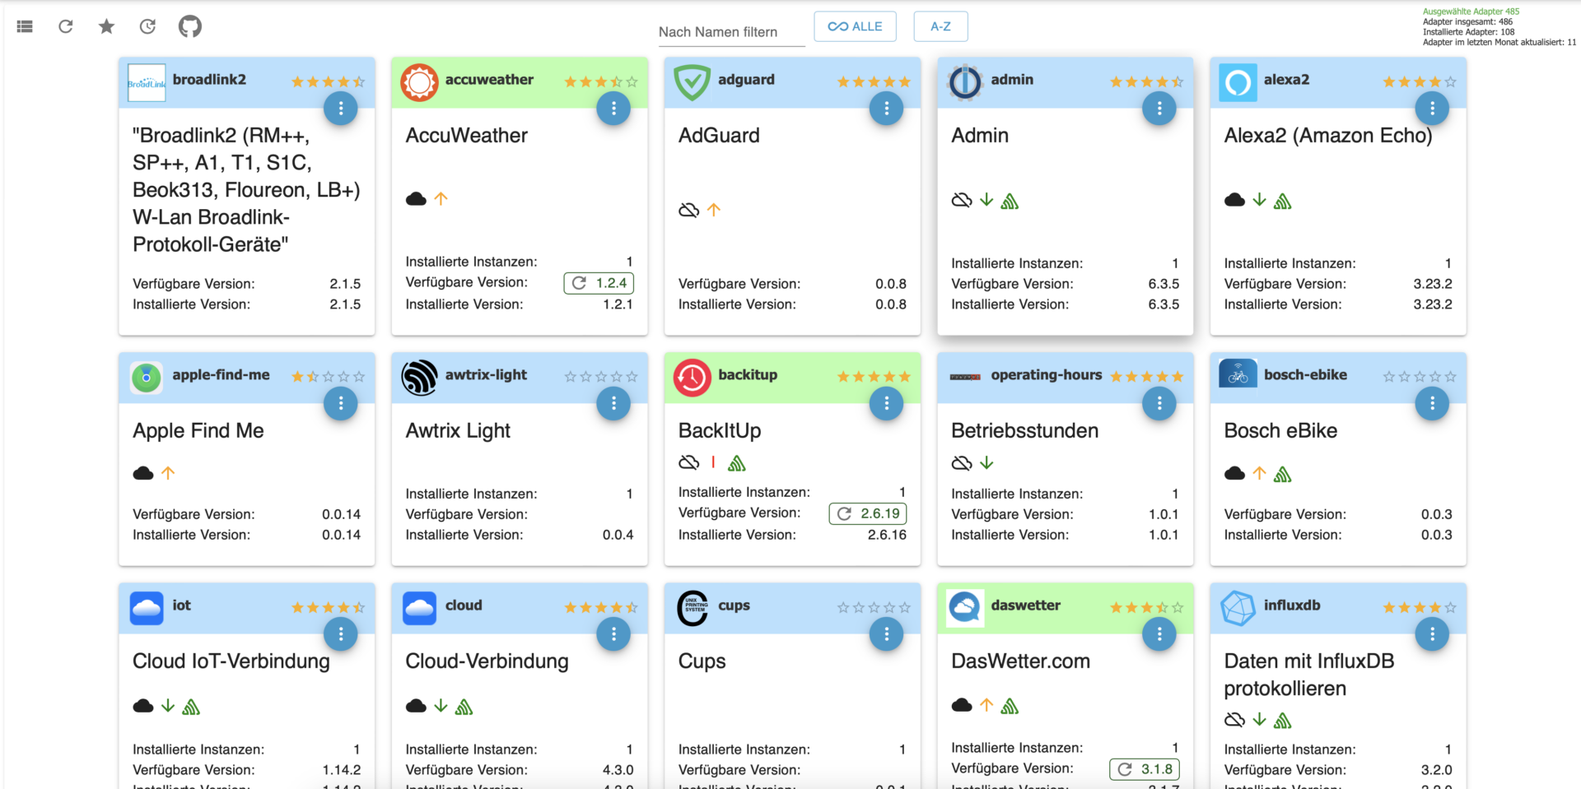Image resolution: width=1581 pixels, height=789 pixels.
Task: Click the operating-hours counter logo
Action: point(965,377)
